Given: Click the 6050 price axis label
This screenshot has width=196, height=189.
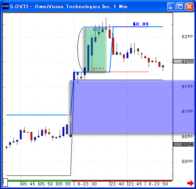Looking at the screenshot, I should (x=187, y=137).
